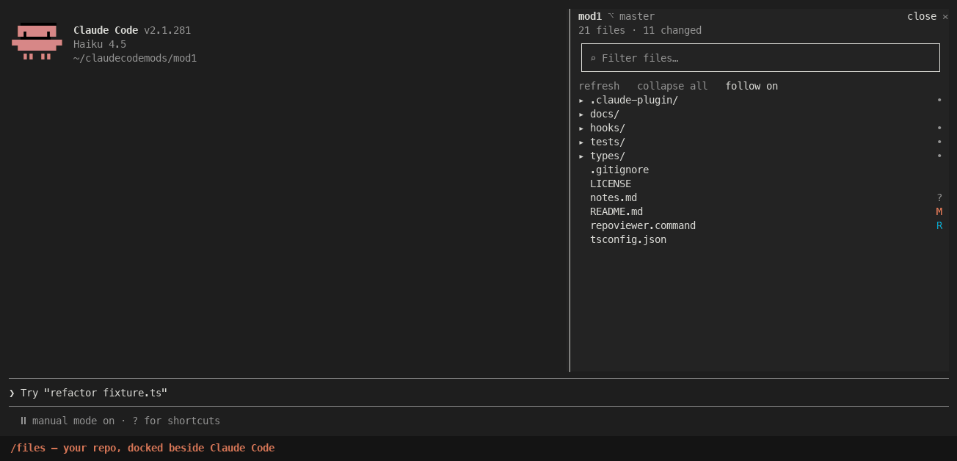Screen dimensions: 957x461
Task: Expand the tests/ folder arrow
Action: coord(581,142)
